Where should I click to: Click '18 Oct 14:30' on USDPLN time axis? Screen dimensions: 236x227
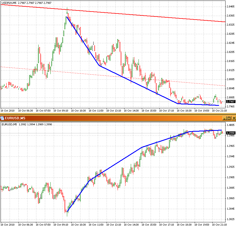131,111
